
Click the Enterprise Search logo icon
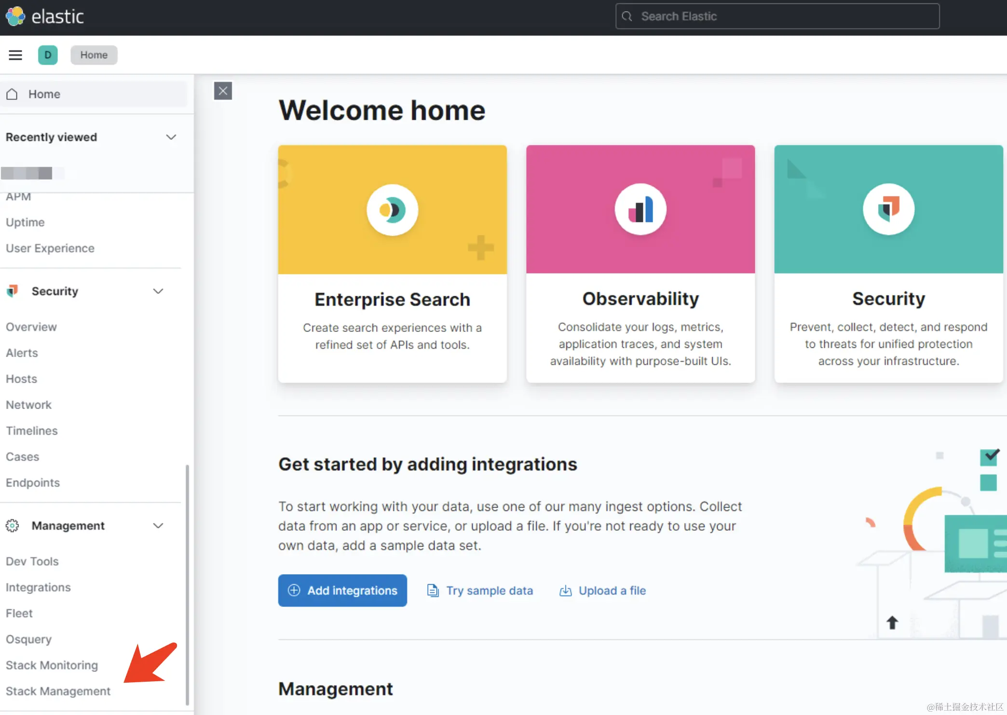[x=393, y=210]
